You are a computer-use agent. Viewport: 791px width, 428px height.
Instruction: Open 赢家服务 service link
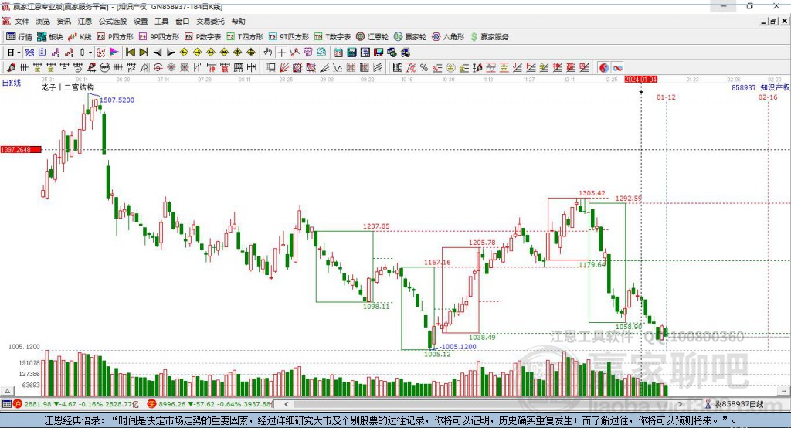[x=489, y=37]
